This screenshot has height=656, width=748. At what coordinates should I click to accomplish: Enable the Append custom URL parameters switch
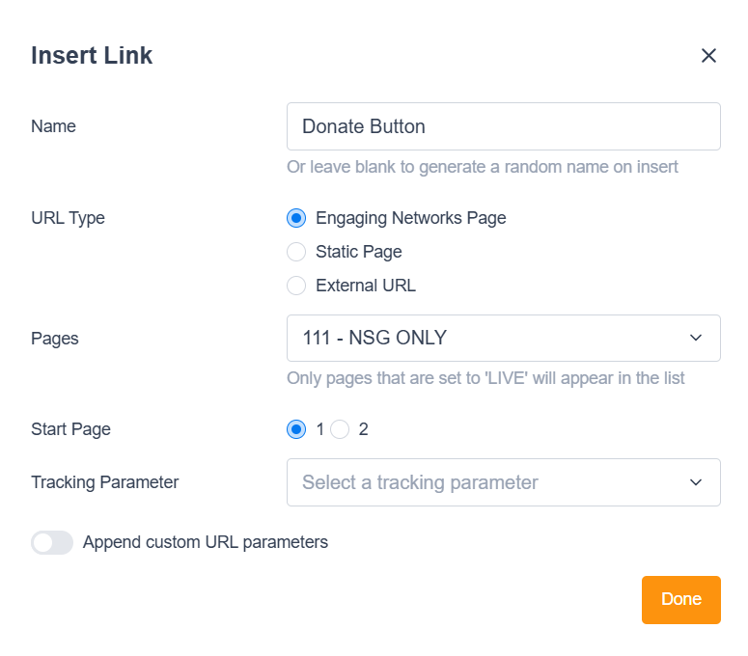(52, 542)
